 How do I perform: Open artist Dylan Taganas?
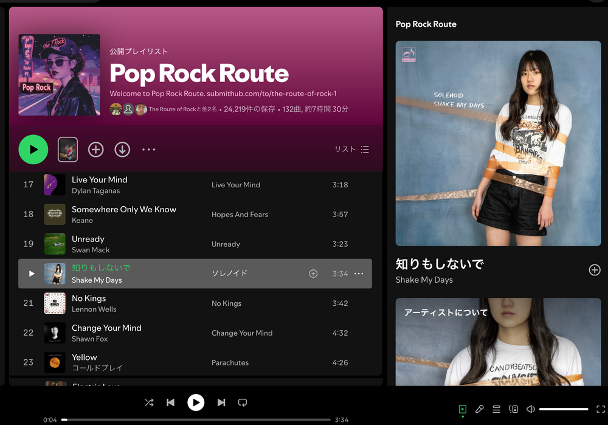point(96,191)
